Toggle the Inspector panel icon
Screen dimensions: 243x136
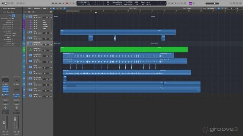pyautogui.click(x=6, y=3)
